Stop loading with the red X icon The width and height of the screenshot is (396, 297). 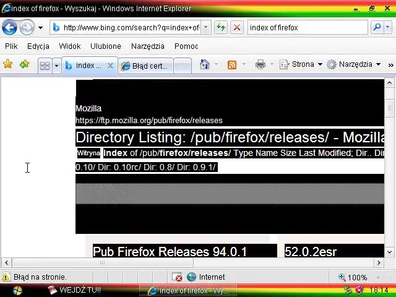point(237,27)
